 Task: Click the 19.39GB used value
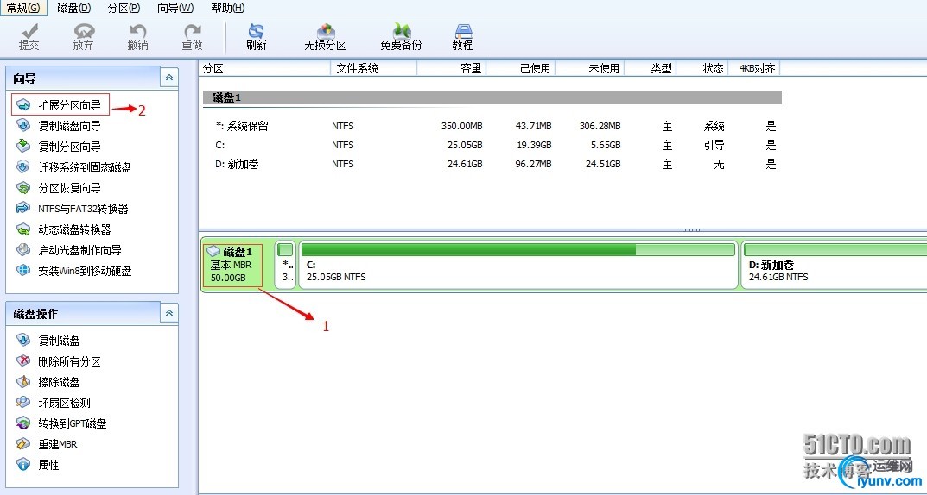click(x=535, y=145)
